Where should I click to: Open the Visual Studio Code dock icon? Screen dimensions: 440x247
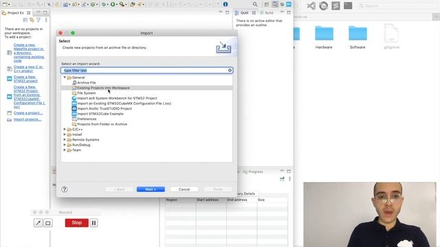(x=311, y=5)
